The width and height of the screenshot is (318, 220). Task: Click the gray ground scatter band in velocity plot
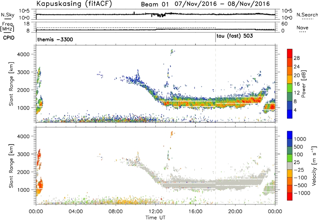point(213,184)
